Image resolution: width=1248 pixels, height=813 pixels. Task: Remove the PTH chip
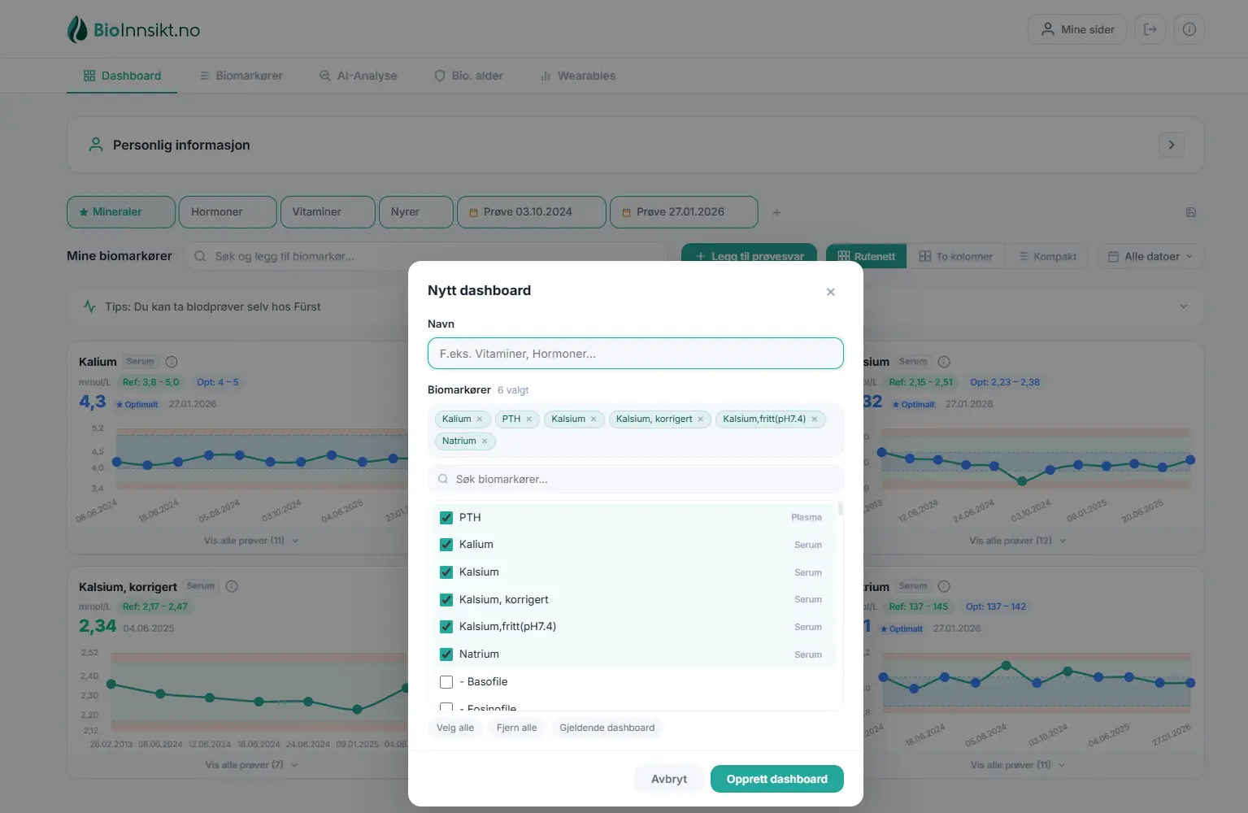tap(528, 420)
